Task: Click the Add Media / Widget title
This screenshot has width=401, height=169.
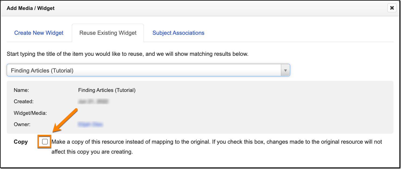Action: coord(30,8)
